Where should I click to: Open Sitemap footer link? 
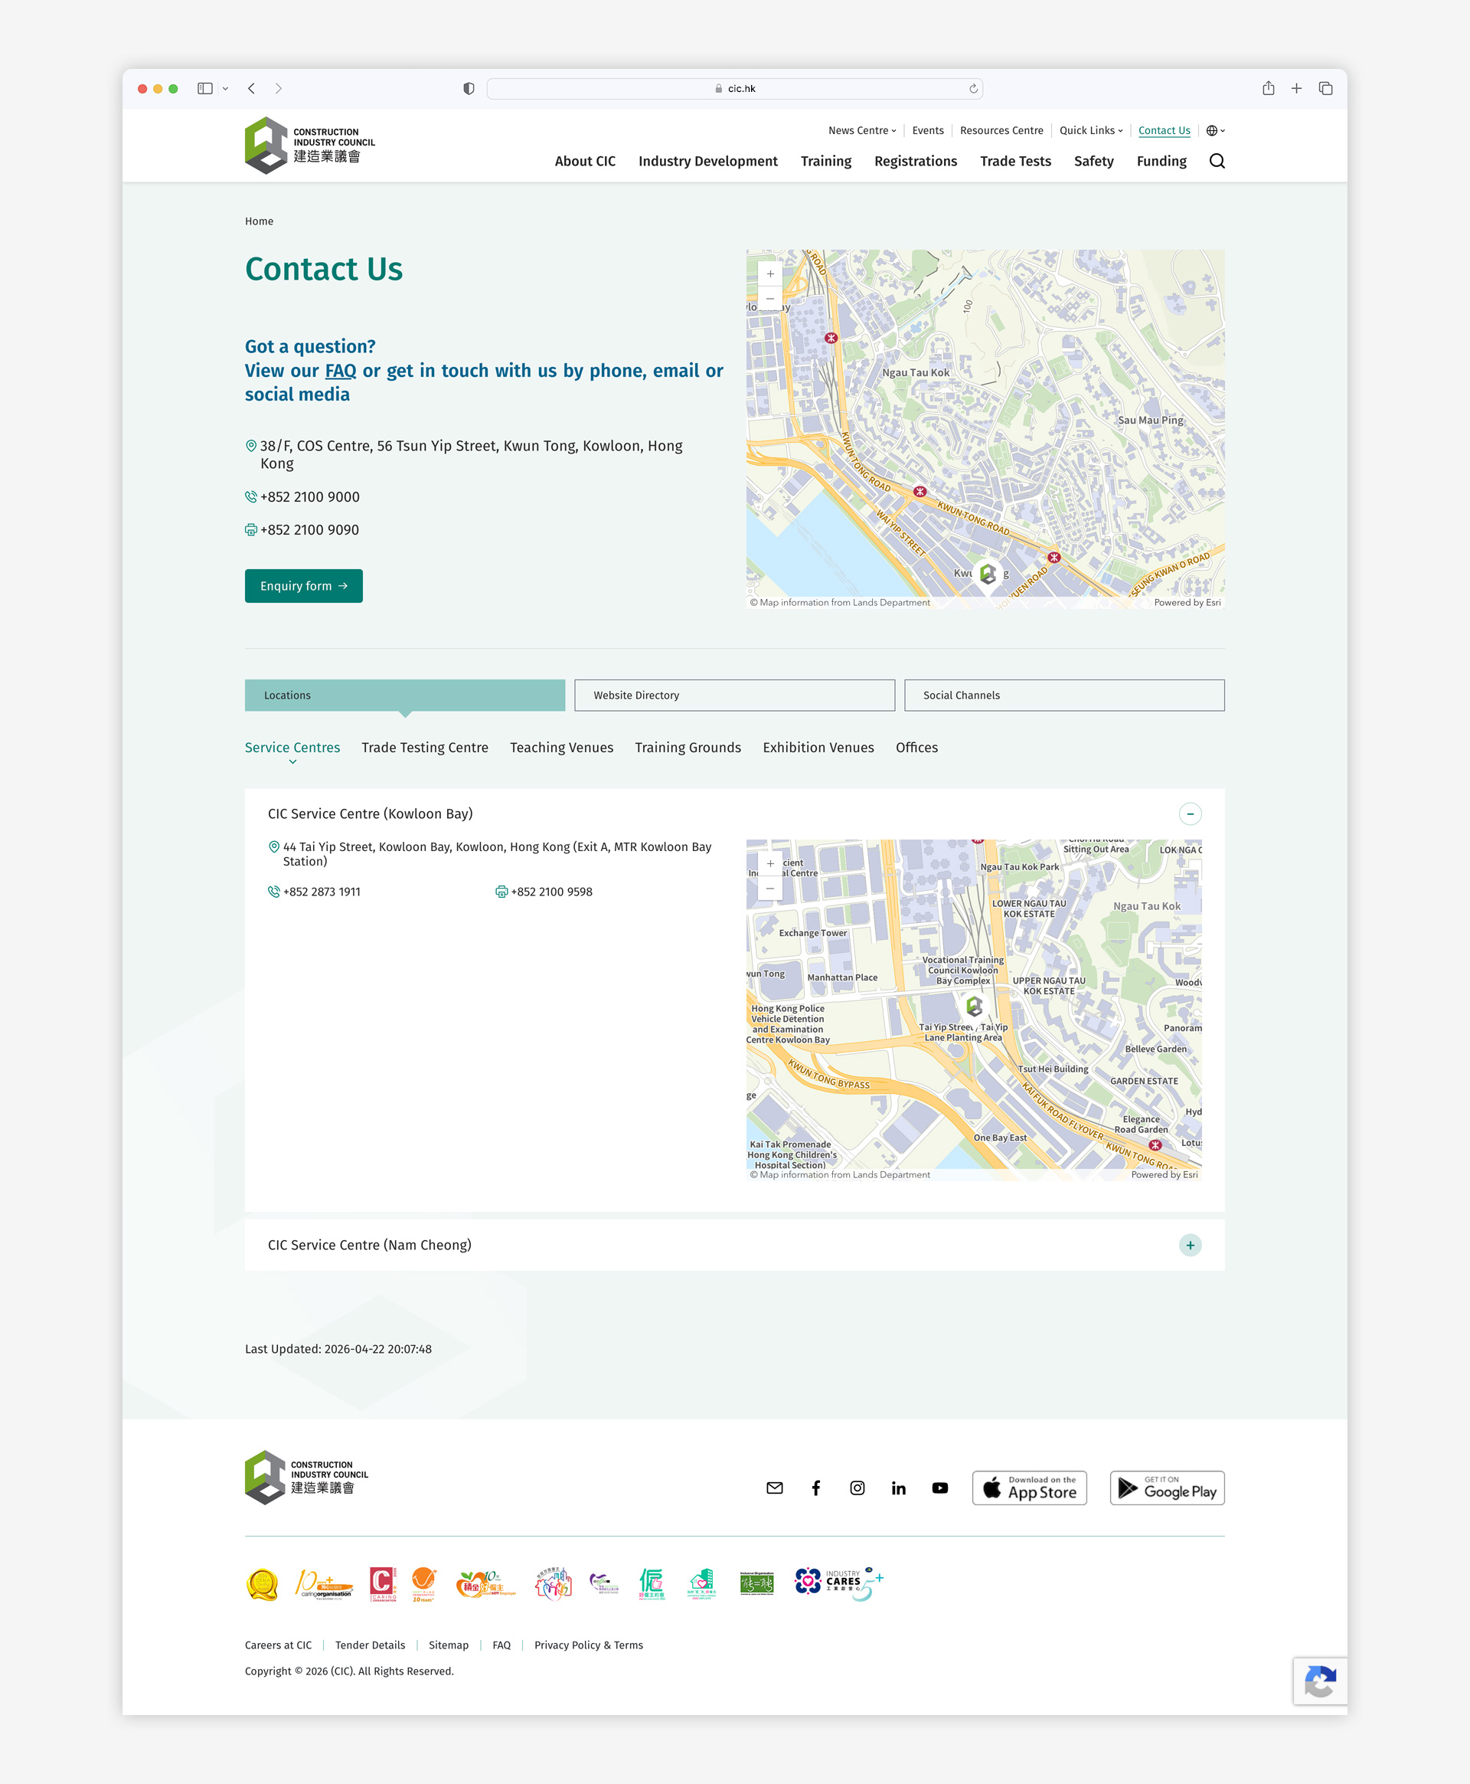[x=449, y=1645]
